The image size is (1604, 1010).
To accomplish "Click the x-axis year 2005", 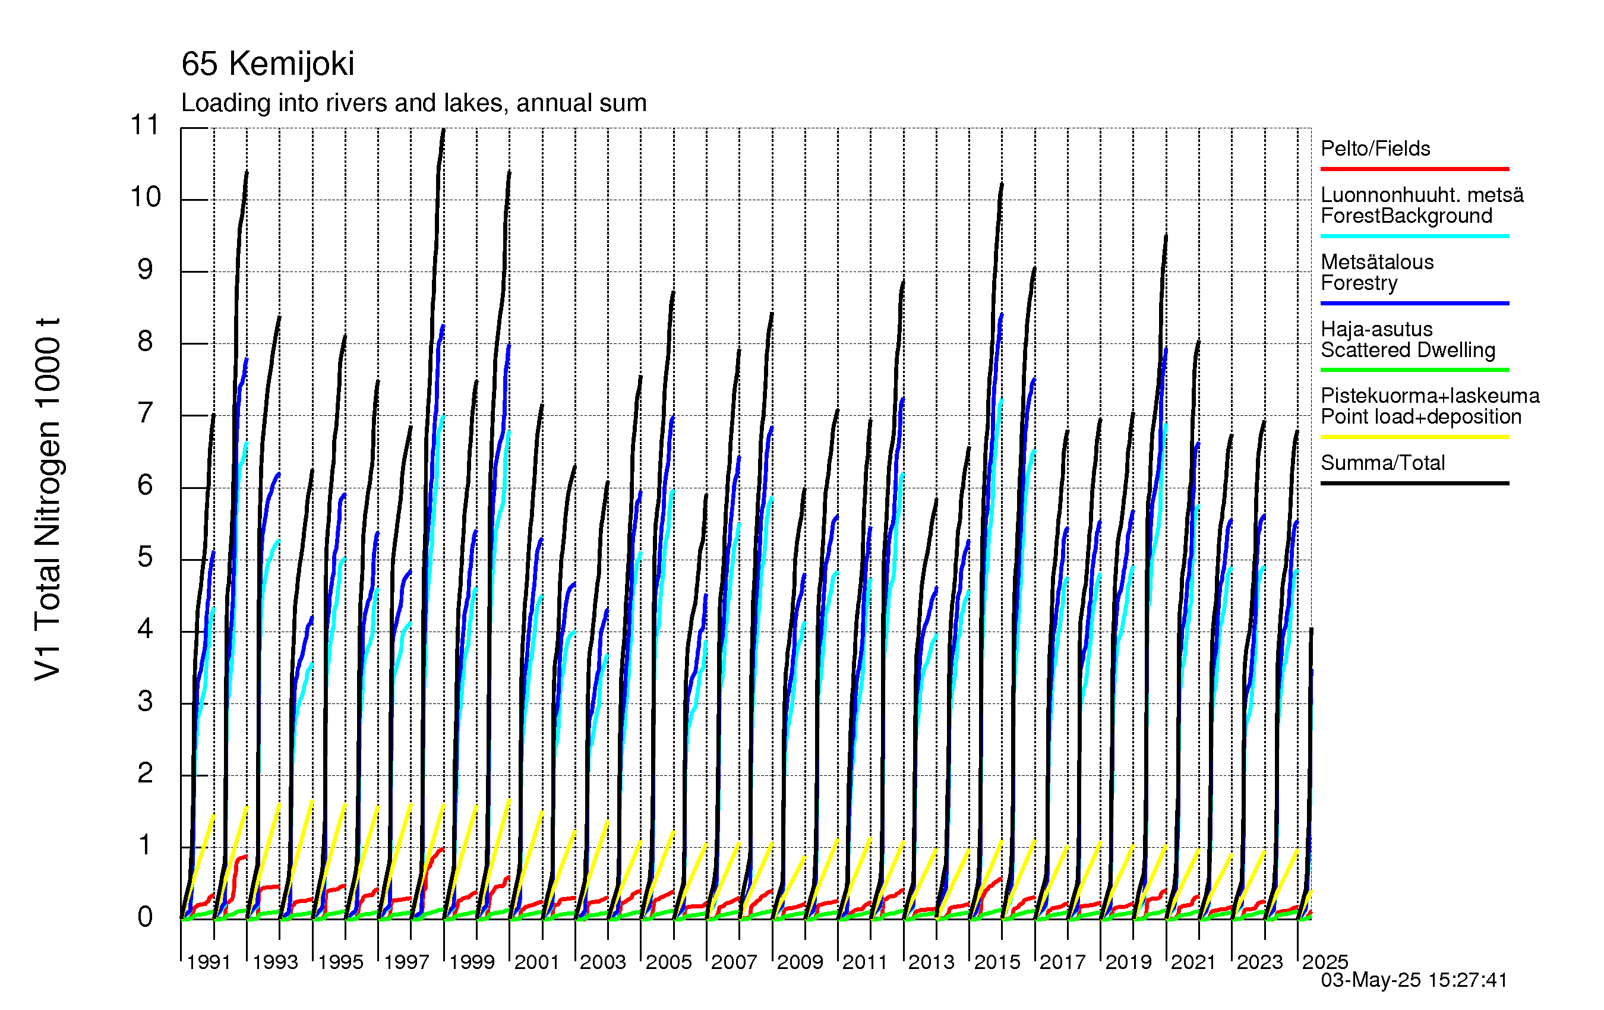I will 669,962.
